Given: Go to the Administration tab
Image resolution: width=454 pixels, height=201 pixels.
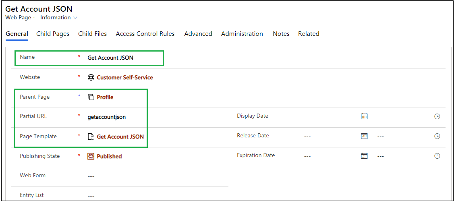Looking at the screenshot, I should (242, 34).
